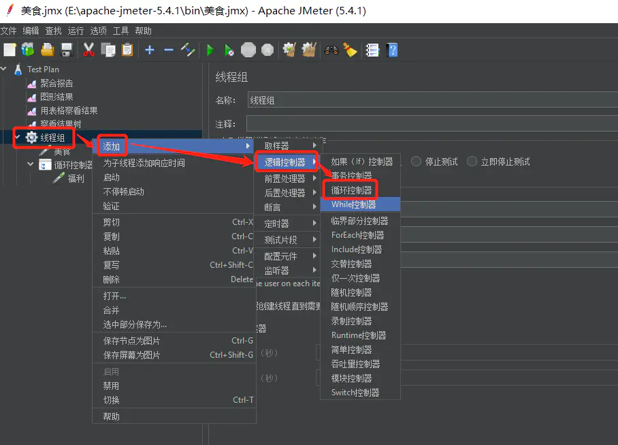Click the Copy toolbar icon
Image resolution: width=618 pixels, height=445 pixels.
tap(108, 50)
